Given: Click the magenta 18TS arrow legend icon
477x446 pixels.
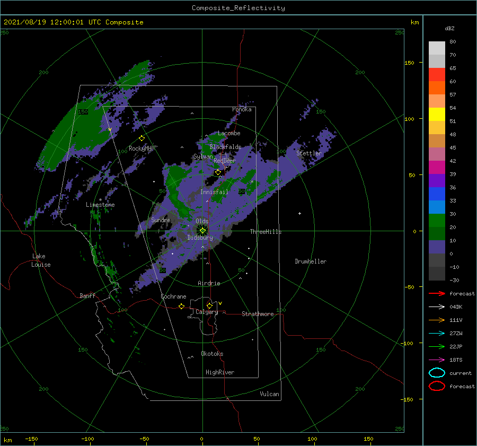Looking at the screenshot, I should click(x=437, y=360).
